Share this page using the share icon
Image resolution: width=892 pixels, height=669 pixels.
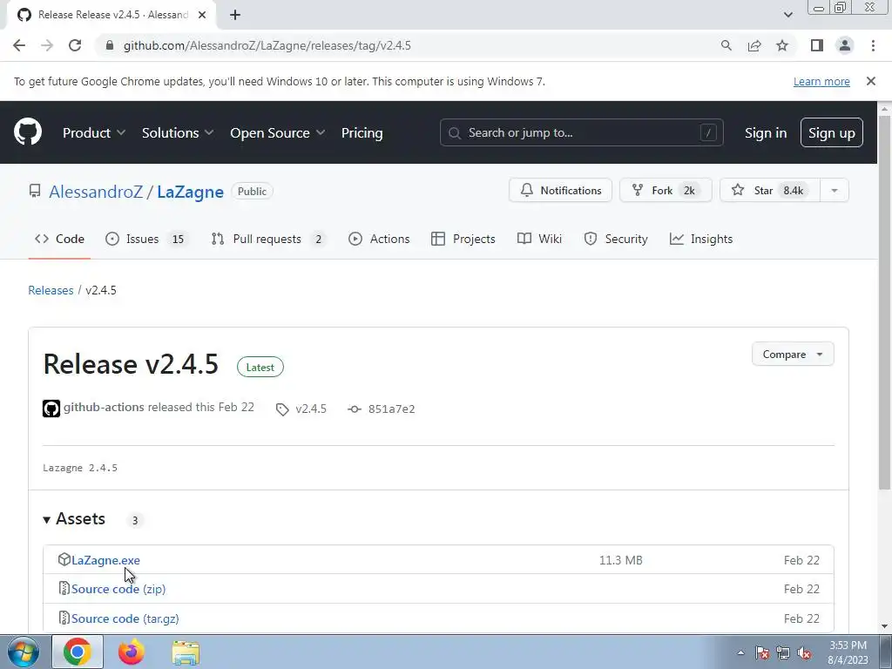tap(754, 45)
